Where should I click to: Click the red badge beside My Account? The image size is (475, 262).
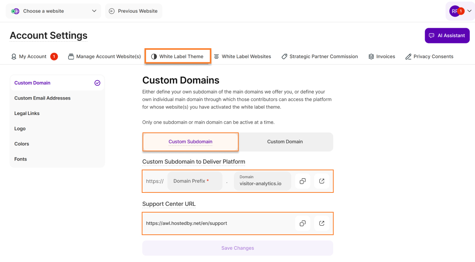[x=54, y=57]
